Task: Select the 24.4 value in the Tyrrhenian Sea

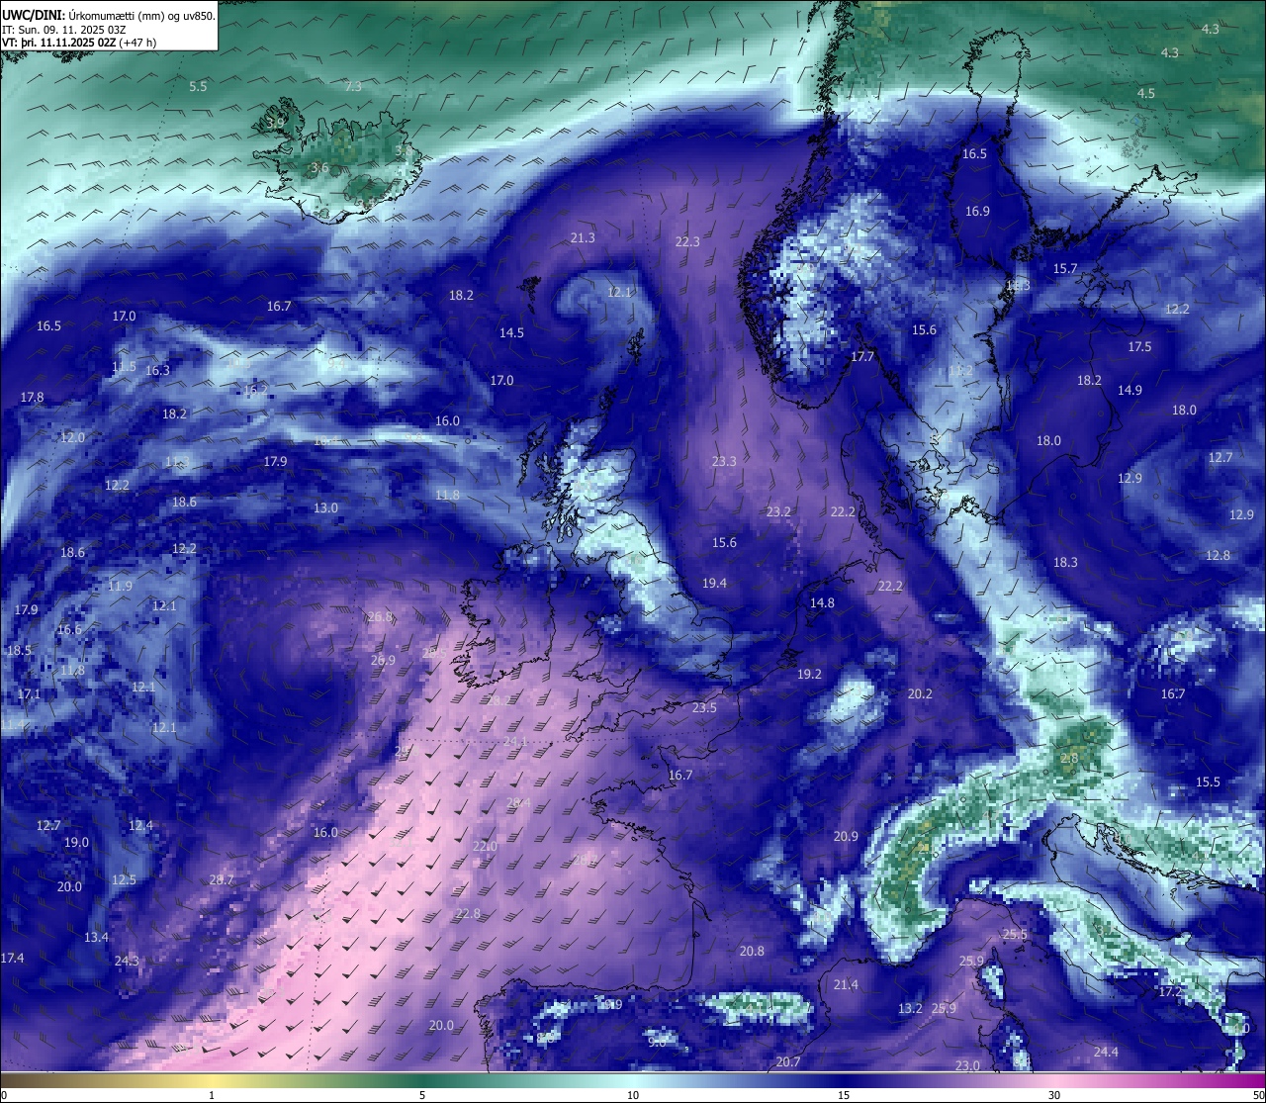Action: pos(1106,1053)
